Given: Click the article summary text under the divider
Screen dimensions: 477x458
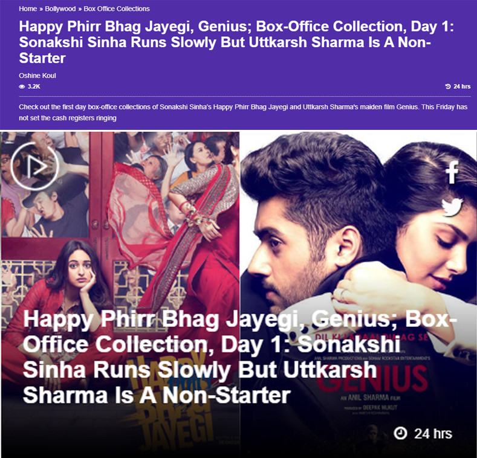Looking at the screenshot, I should (x=243, y=112).
